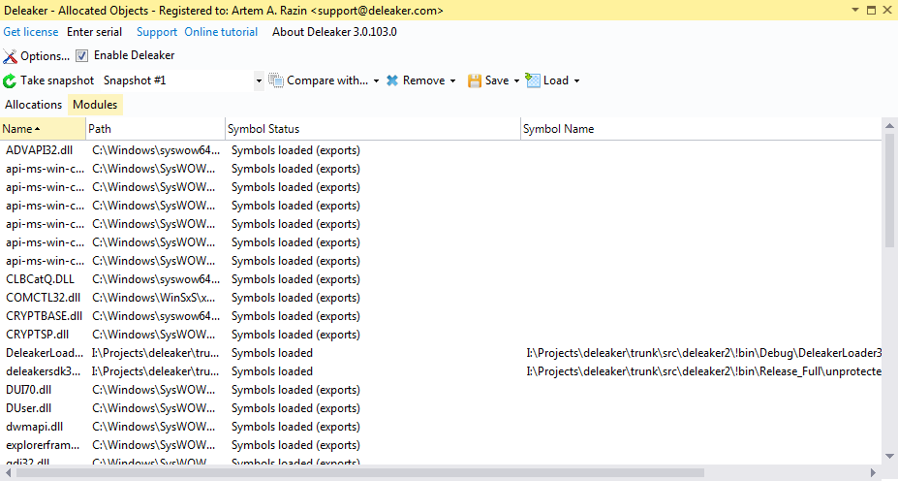Image resolution: width=898 pixels, height=481 pixels.
Task: Expand the Remove dropdown arrow
Action: [452, 81]
